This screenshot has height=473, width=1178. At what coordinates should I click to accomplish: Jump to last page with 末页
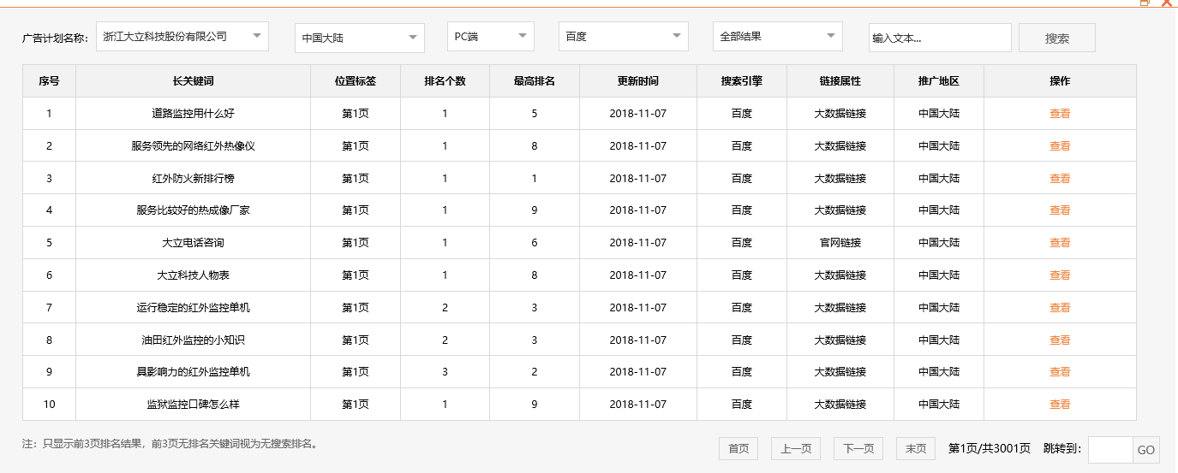tap(916, 448)
